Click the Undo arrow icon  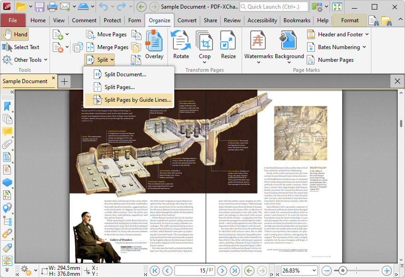(x=104, y=7)
